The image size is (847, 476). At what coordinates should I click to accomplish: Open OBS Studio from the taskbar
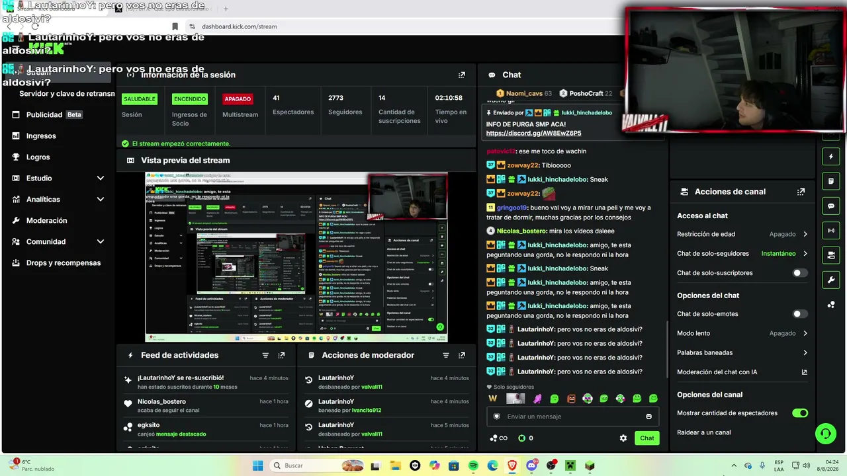551,465
